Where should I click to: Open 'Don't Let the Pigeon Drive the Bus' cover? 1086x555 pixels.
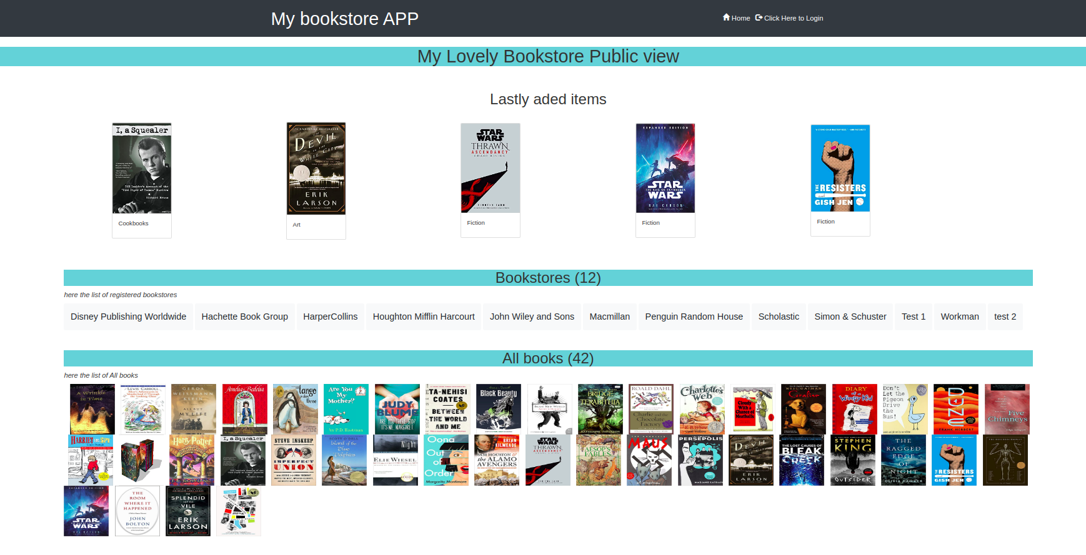click(905, 409)
